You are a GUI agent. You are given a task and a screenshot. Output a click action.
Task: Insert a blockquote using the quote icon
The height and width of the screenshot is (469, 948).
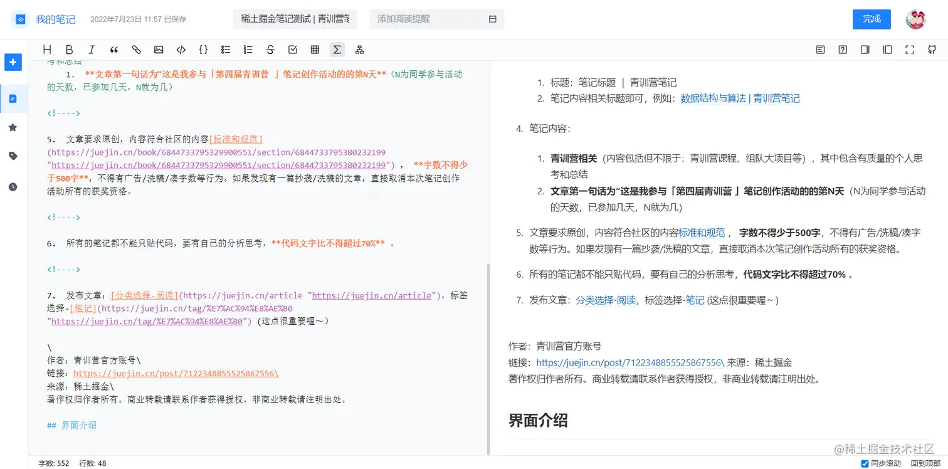tap(114, 50)
